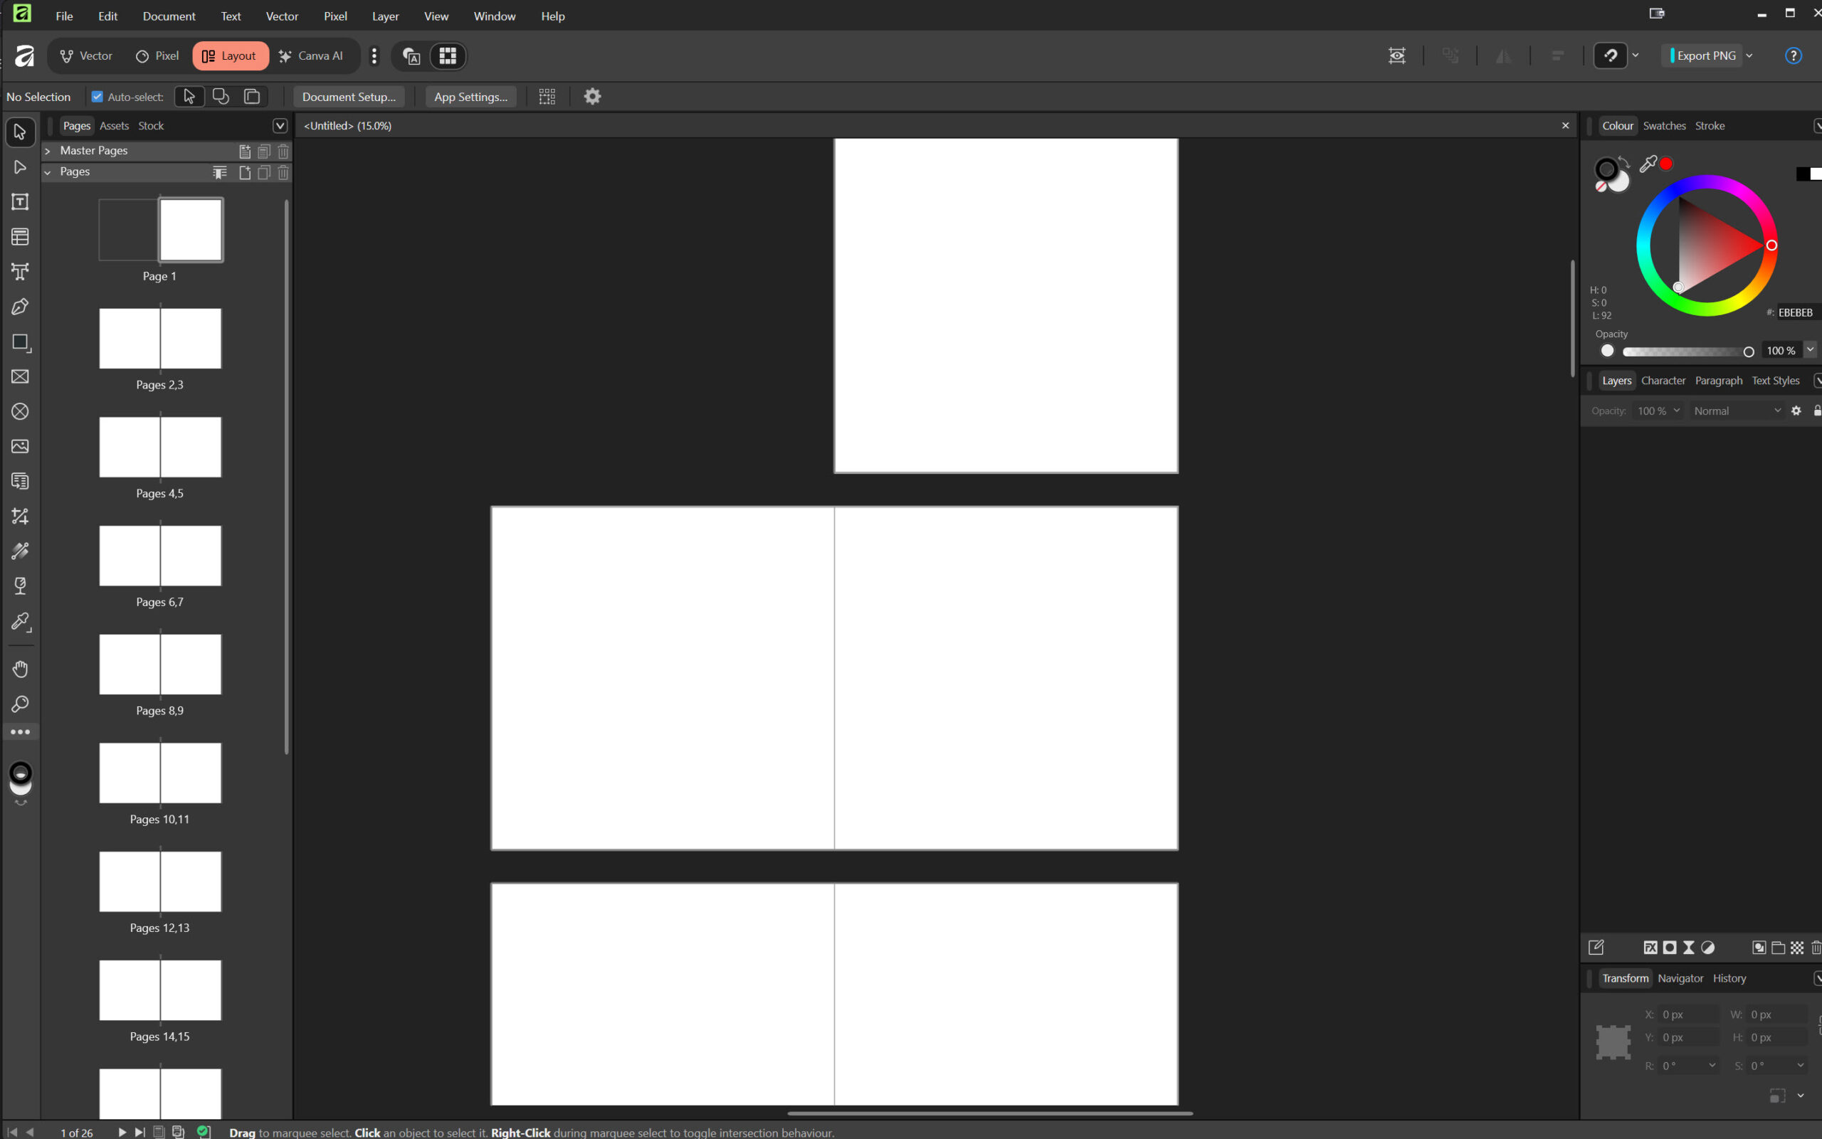The height and width of the screenshot is (1139, 1822).
Task: Click the Document Setup button
Action: [349, 97]
